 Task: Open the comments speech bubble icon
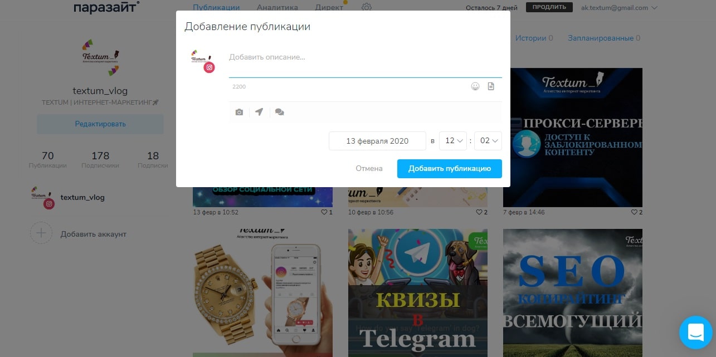click(280, 112)
